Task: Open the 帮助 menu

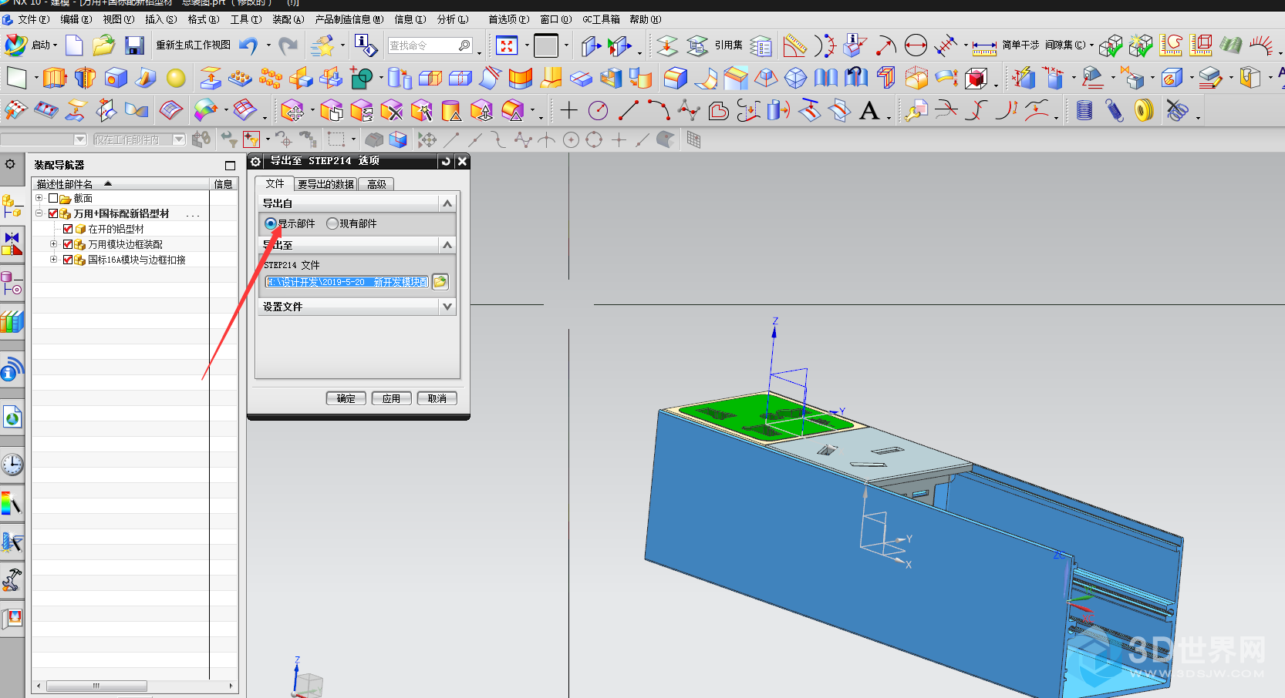Action: point(645,19)
